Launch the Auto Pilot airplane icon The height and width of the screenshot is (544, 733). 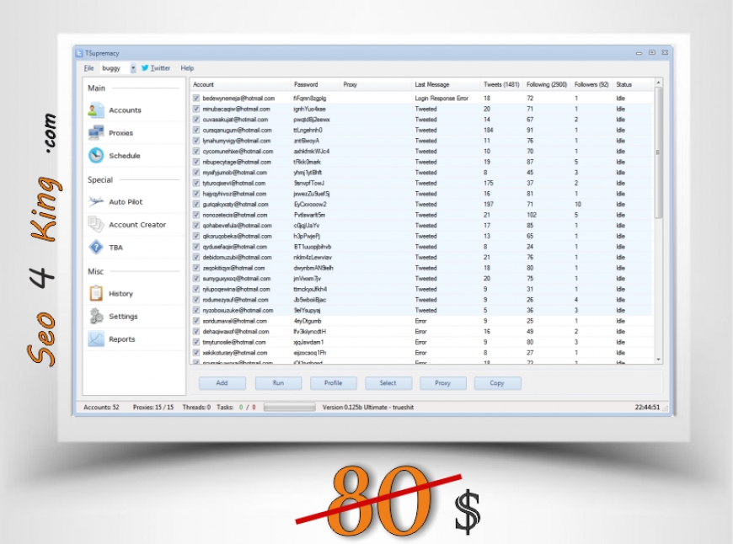(96, 201)
